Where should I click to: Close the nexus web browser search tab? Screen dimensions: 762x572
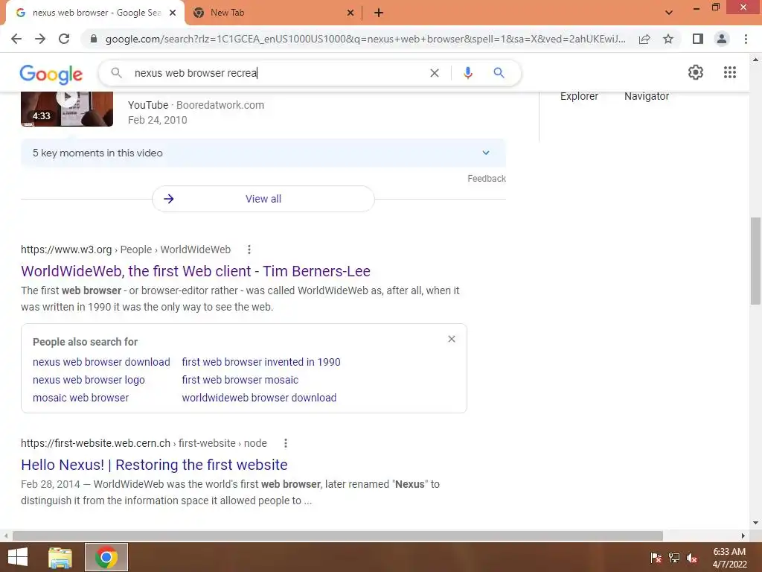[x=173, y=13]
